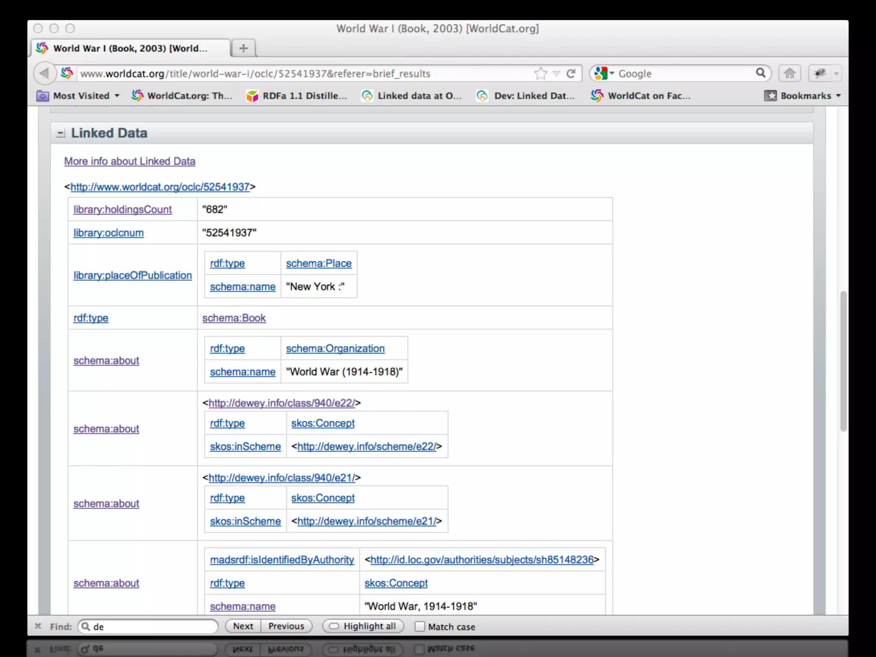
Task: Collapse the Linked Data section
Action: tap(61, 133)
